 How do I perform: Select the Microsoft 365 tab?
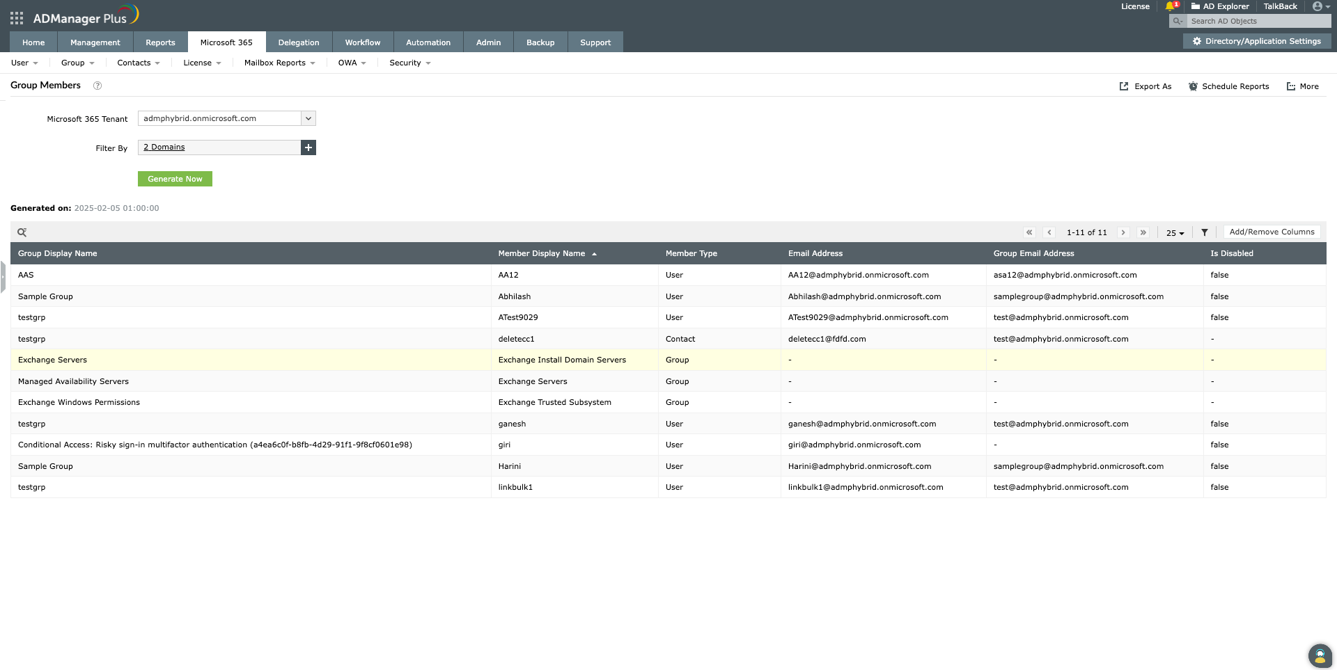click(x=226, y=42)
